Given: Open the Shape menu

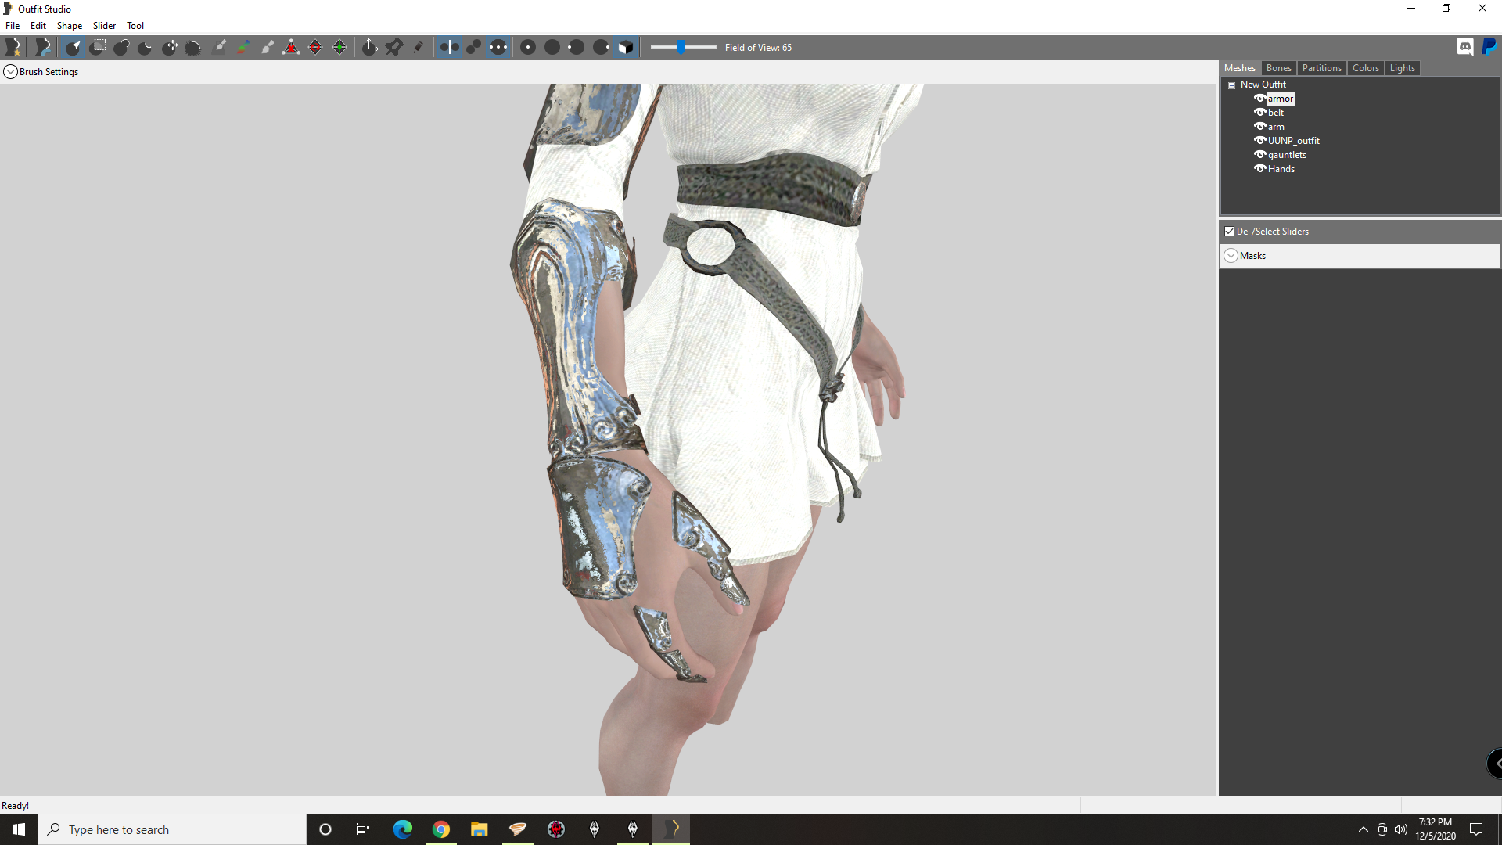Looking at the screenshot, I should (x=70, y=26).
